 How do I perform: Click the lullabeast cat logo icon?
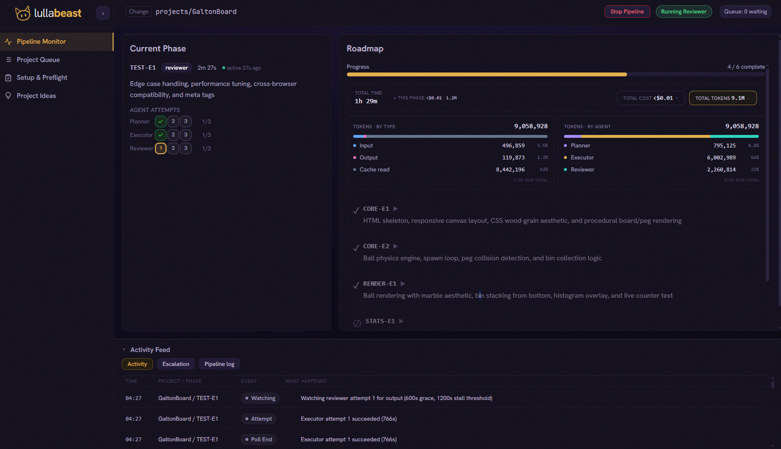tap(23, 13)
